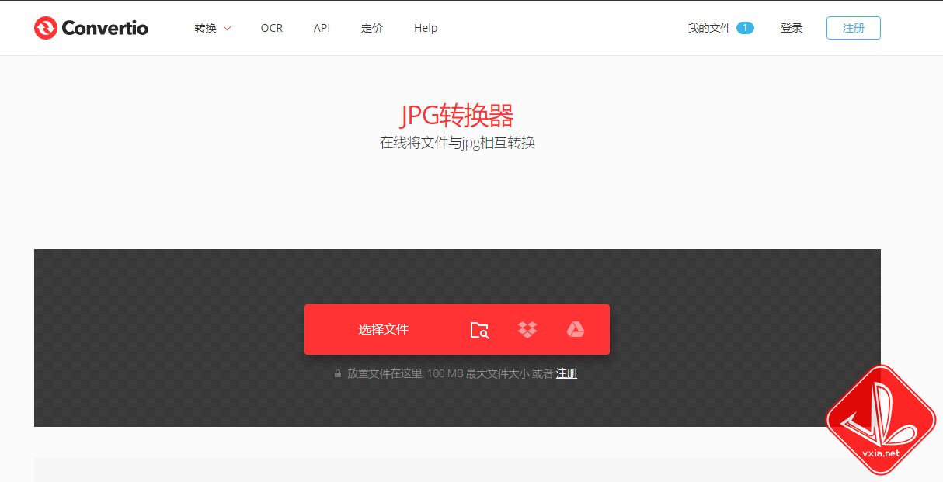Open the API nav link
The height and width of the screenshot is (482, 943).
point(322,28)
